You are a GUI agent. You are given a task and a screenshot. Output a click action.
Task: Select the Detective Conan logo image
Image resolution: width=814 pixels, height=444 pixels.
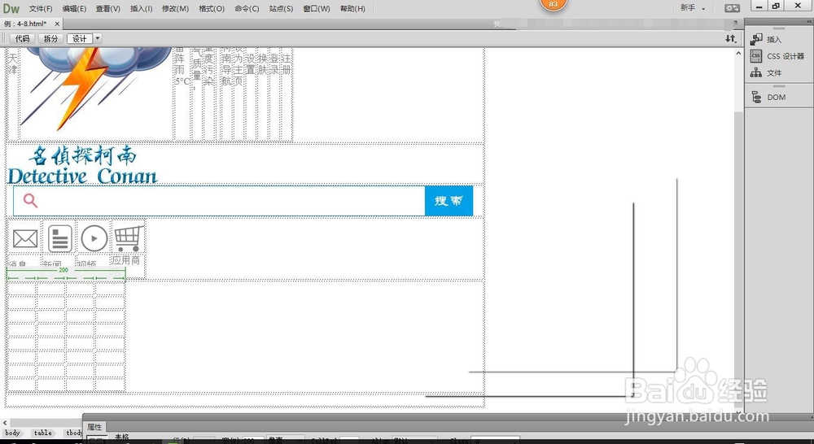point(82,165)
